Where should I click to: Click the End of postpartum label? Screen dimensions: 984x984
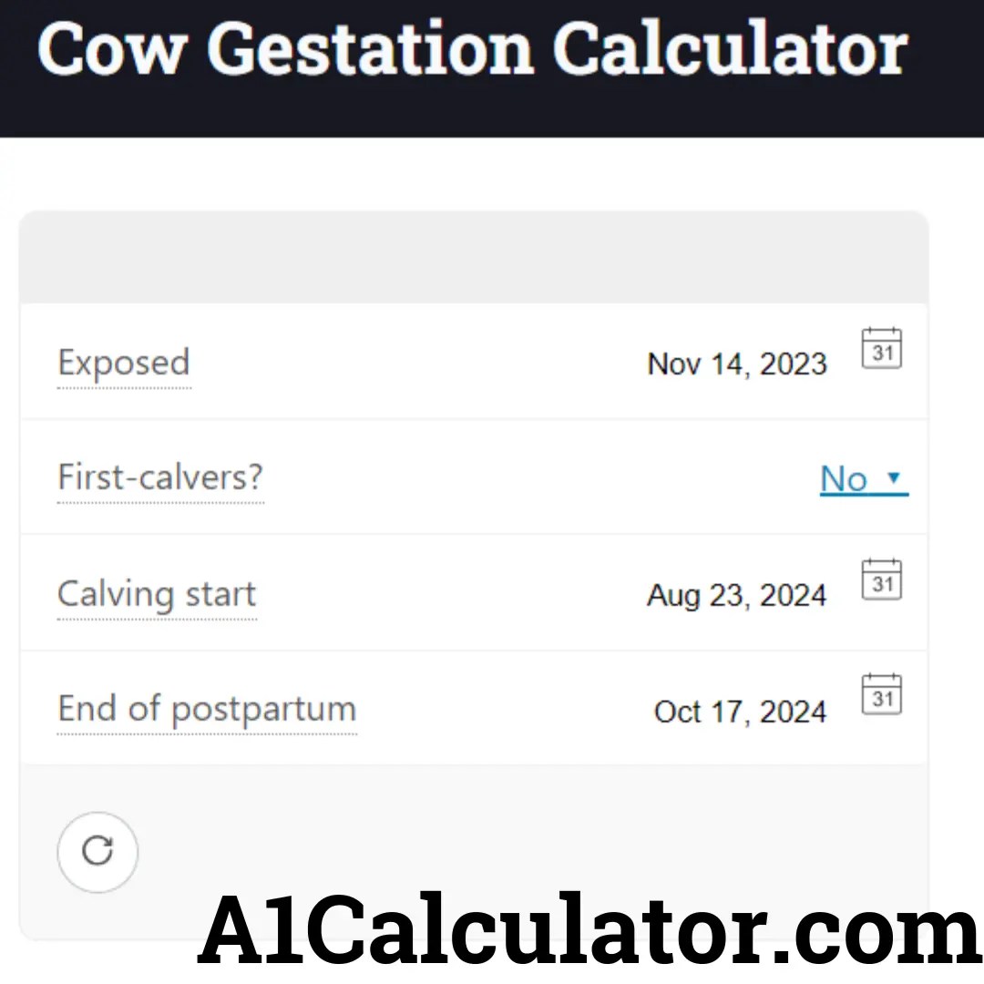(206, 709)
